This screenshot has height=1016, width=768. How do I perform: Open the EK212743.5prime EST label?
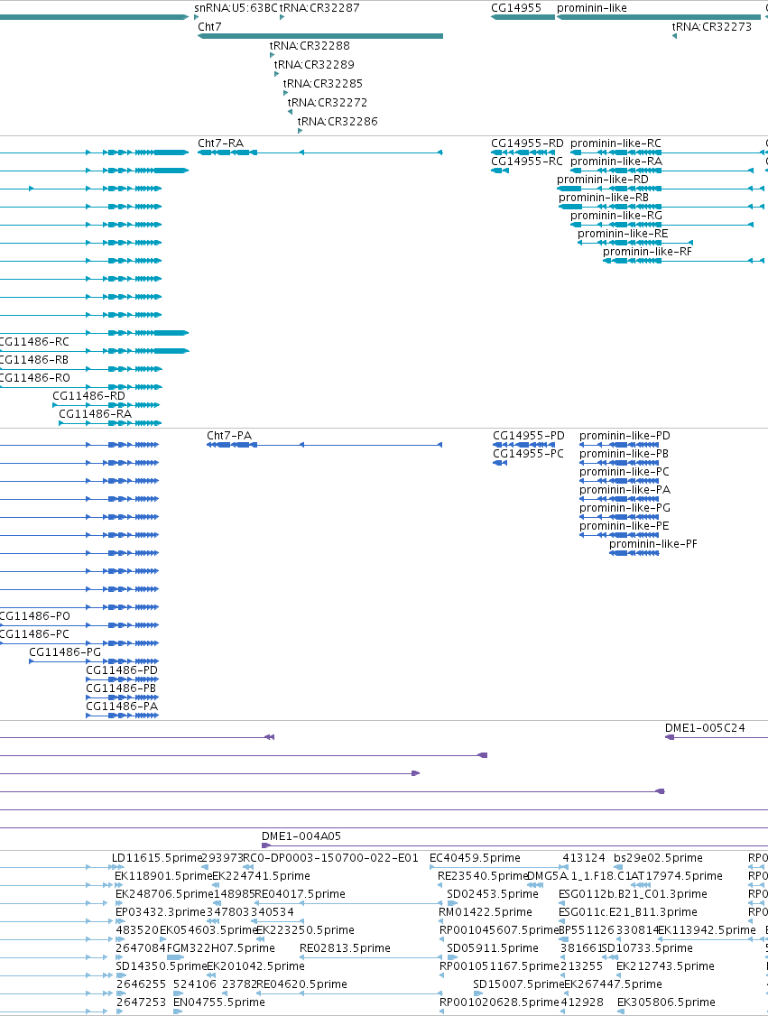point(666,966)
